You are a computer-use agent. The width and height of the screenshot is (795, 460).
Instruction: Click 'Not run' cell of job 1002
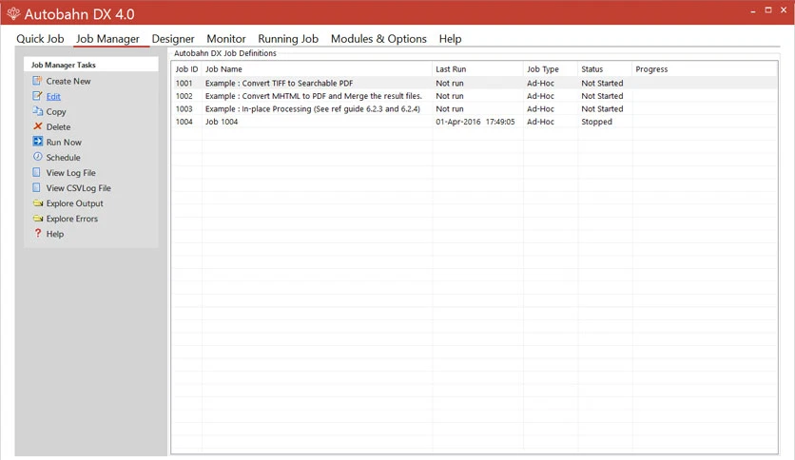click(450, 96)
